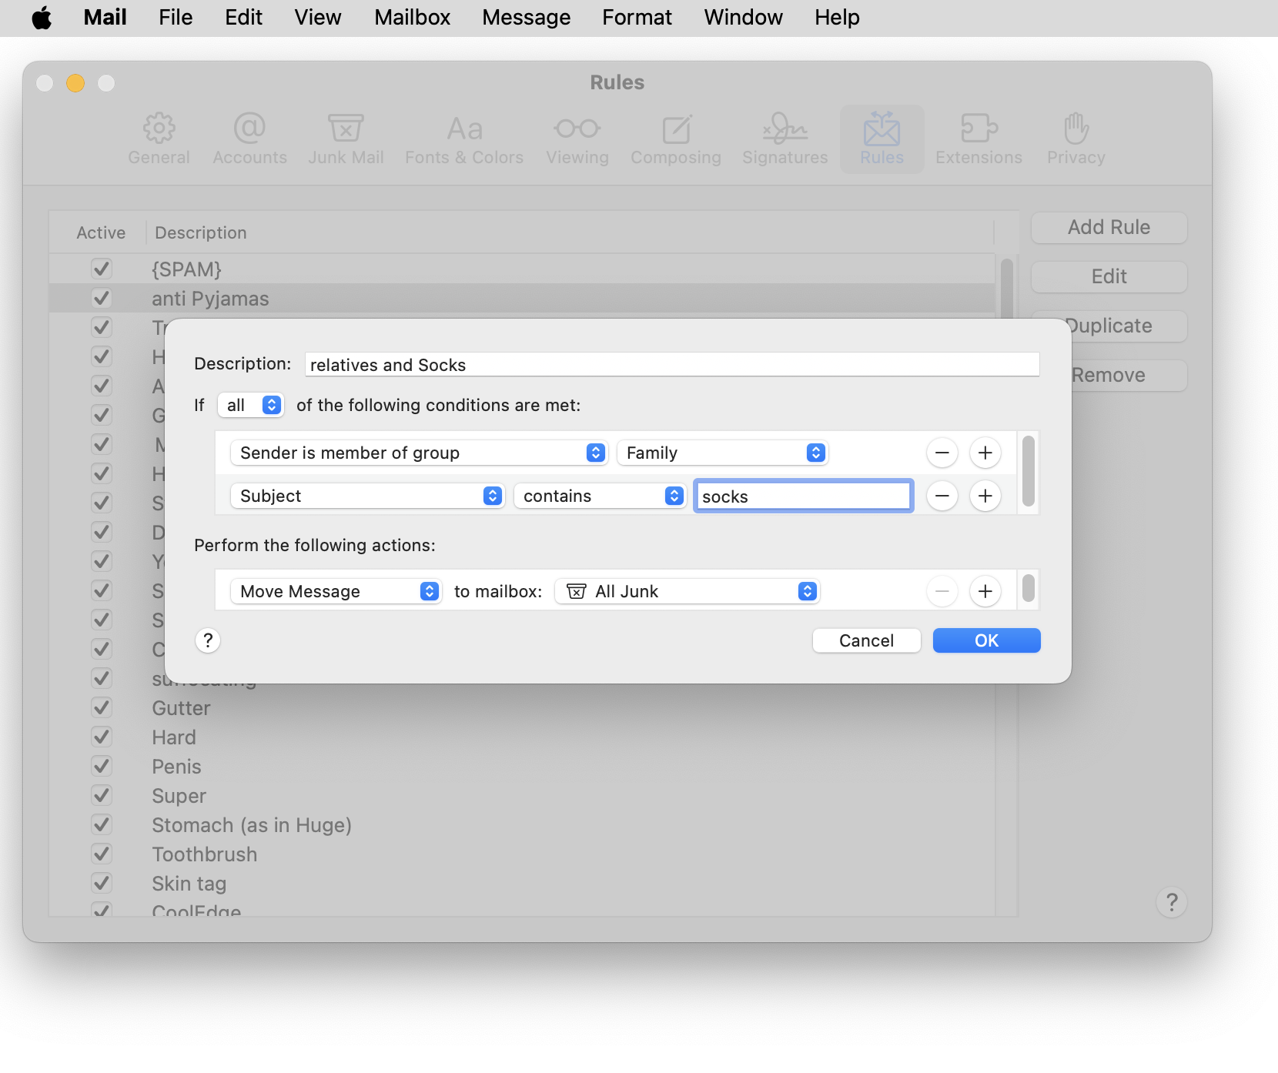Select the Toothbrush rule row
This screenshot has width=1278, height=1073.
point(522,854)
